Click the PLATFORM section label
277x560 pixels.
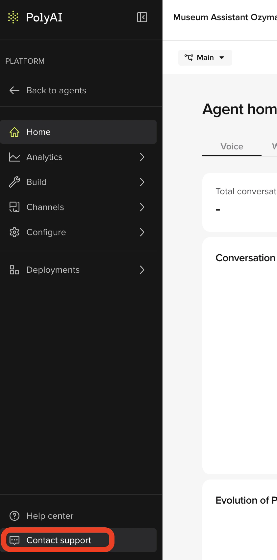click(x=25, y=61)
